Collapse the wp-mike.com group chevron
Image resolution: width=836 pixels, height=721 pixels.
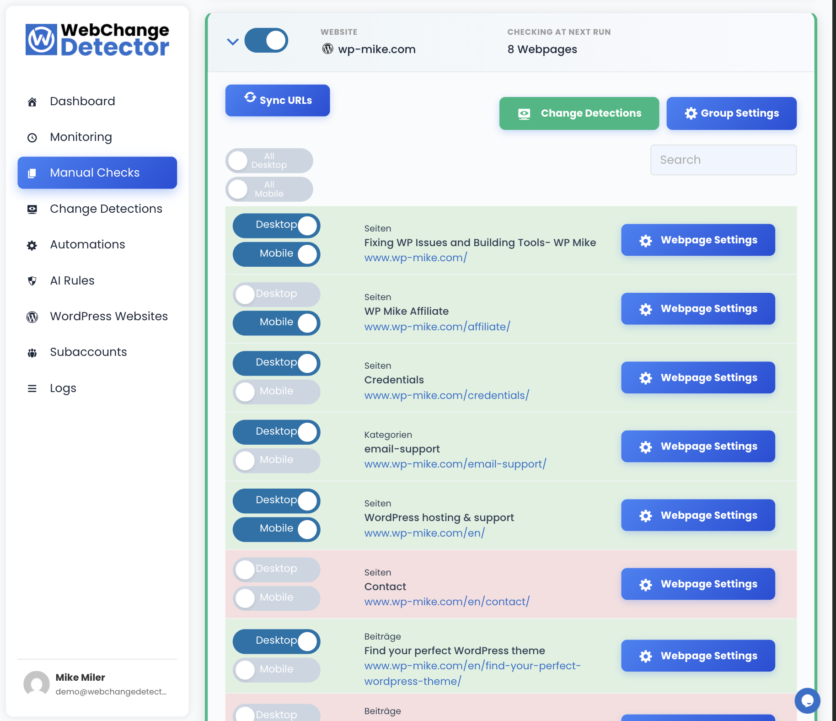point(233,42)
